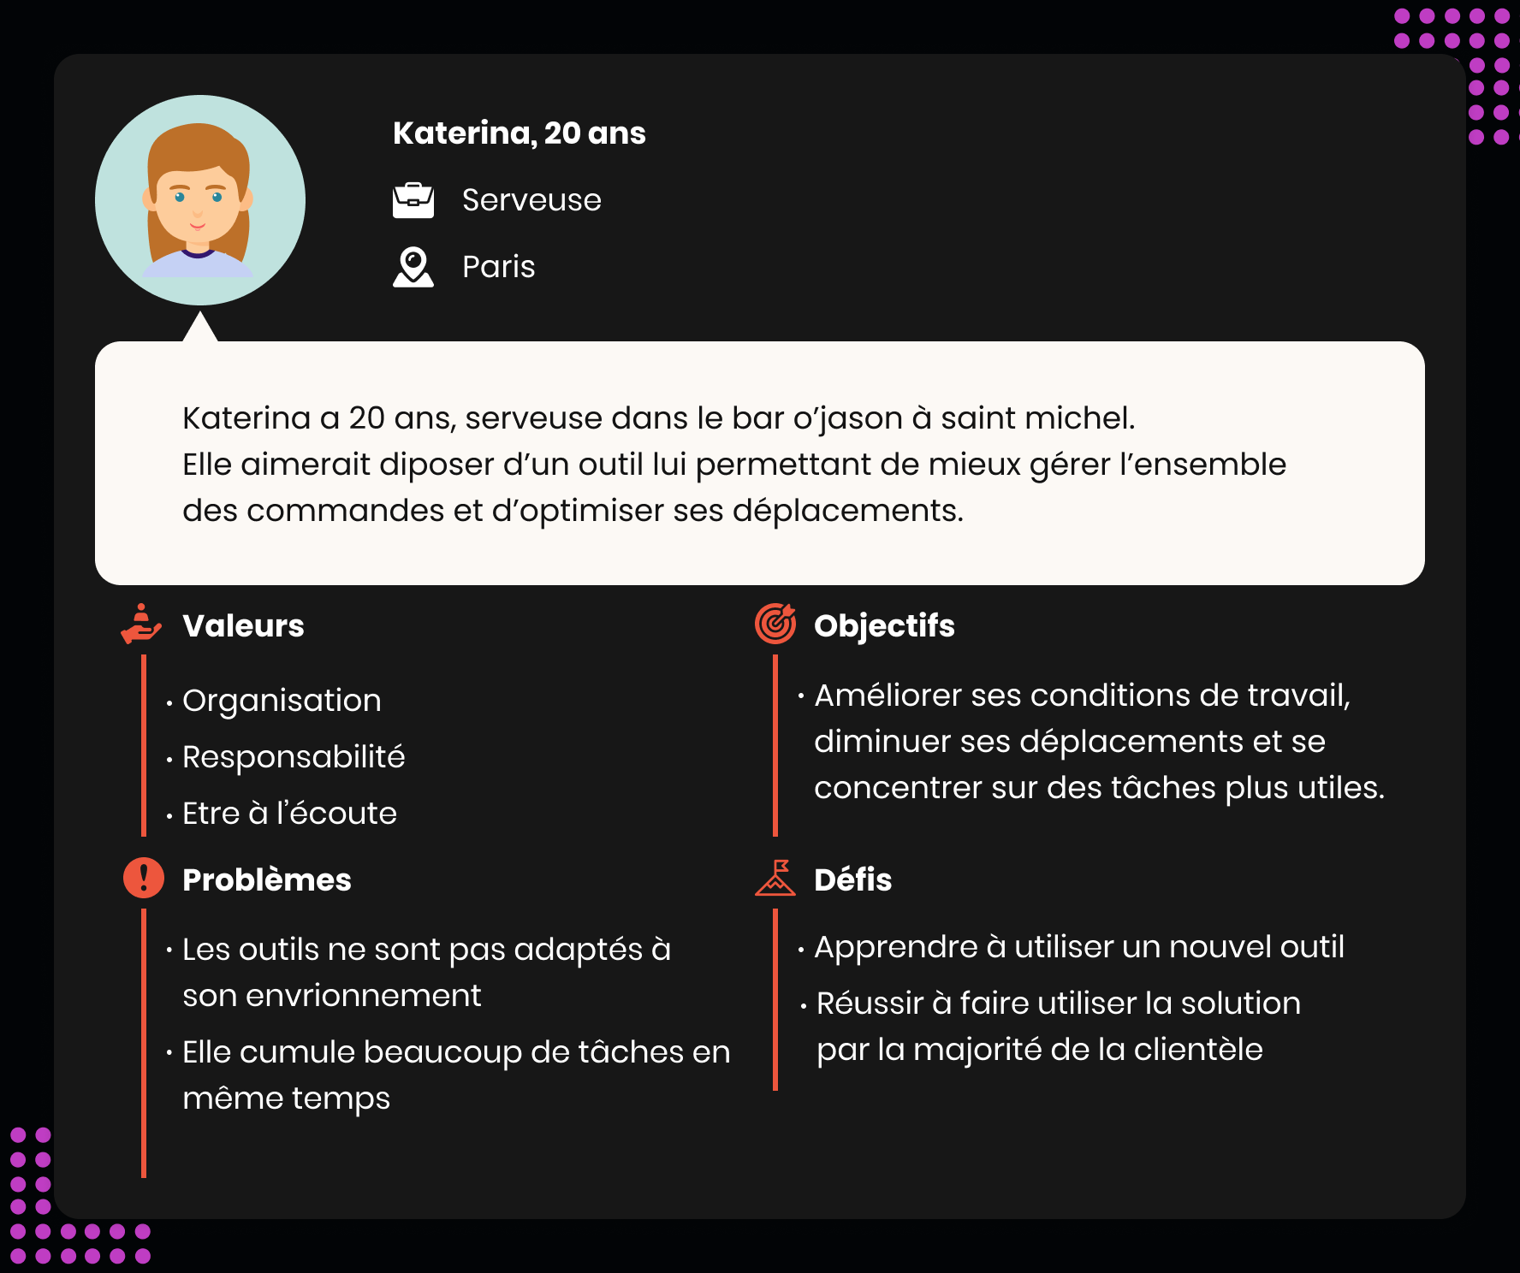
Task: Click Katerina's avatar portrait
Action: point(199,200)
